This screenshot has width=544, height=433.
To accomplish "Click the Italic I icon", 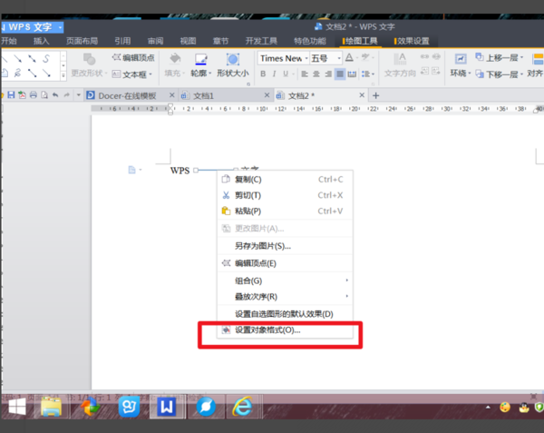I will tap(274, 74).
